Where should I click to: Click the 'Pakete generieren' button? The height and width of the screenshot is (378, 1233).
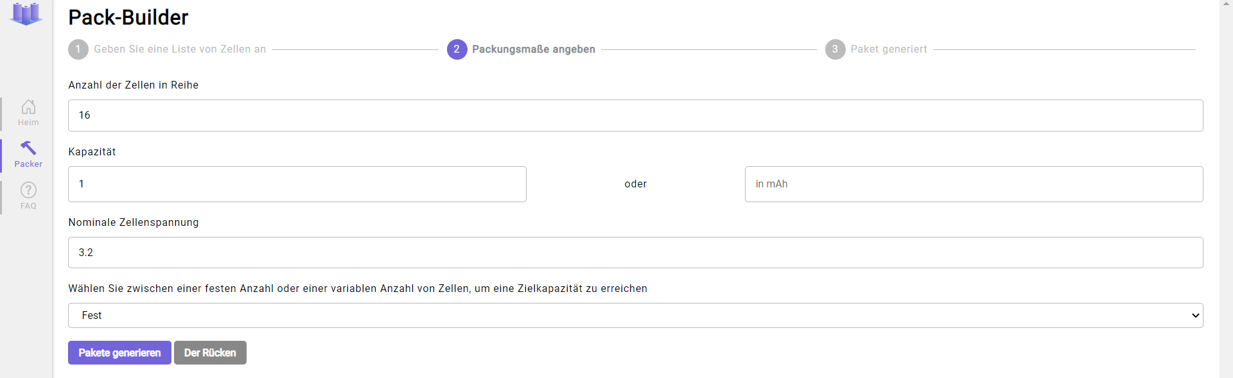point(119,353)
